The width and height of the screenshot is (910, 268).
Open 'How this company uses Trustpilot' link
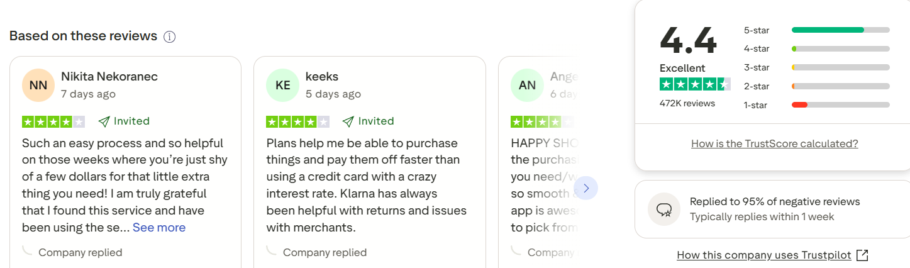(763, 255)
